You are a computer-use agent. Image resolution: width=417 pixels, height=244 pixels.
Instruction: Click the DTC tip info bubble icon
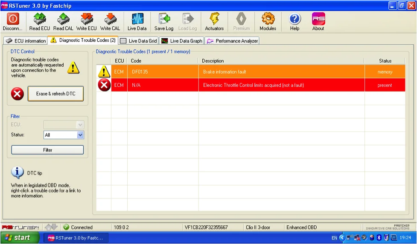(17, 172)
